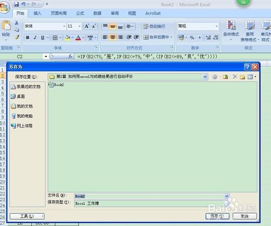Open the font name dropdown 宋体

click(64, 27)
